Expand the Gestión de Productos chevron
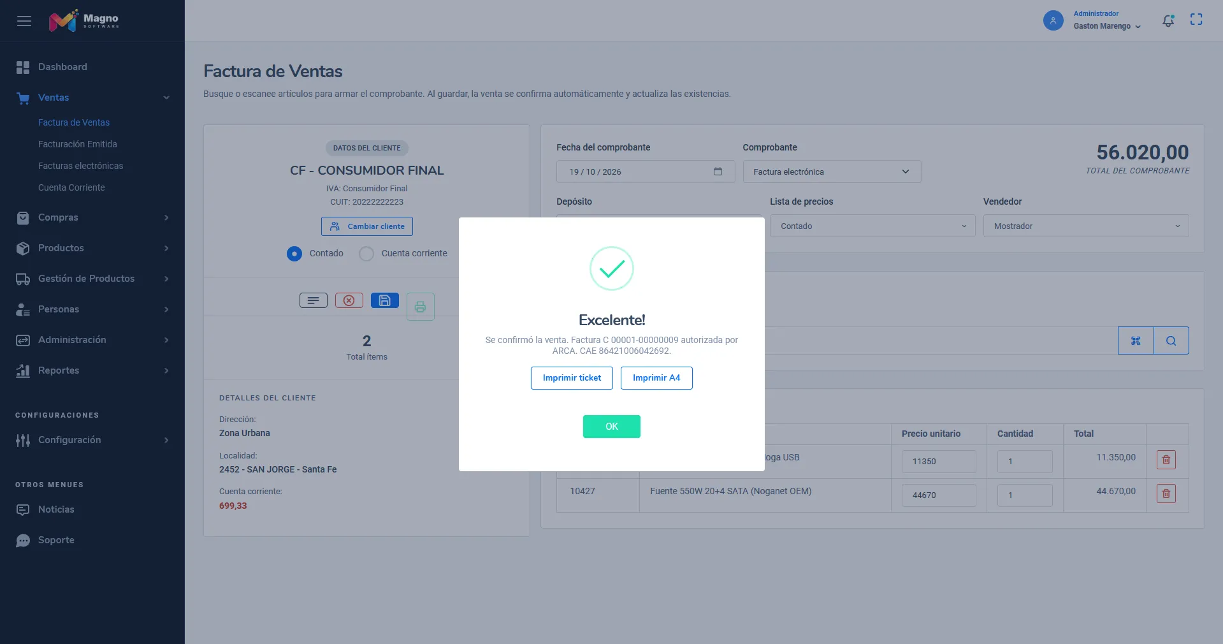The height and width of the screenshot is (644, 1223). point(166,279)
